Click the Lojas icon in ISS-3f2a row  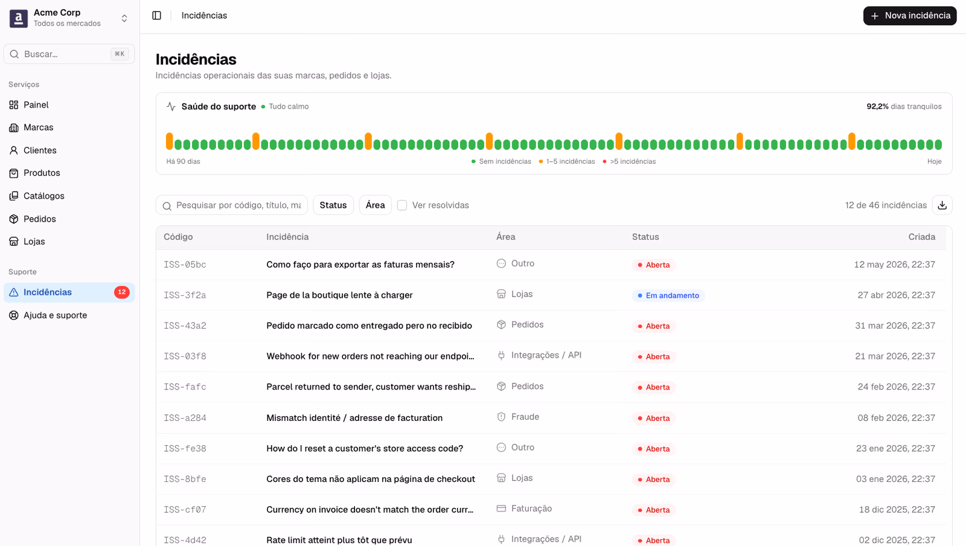501,294
